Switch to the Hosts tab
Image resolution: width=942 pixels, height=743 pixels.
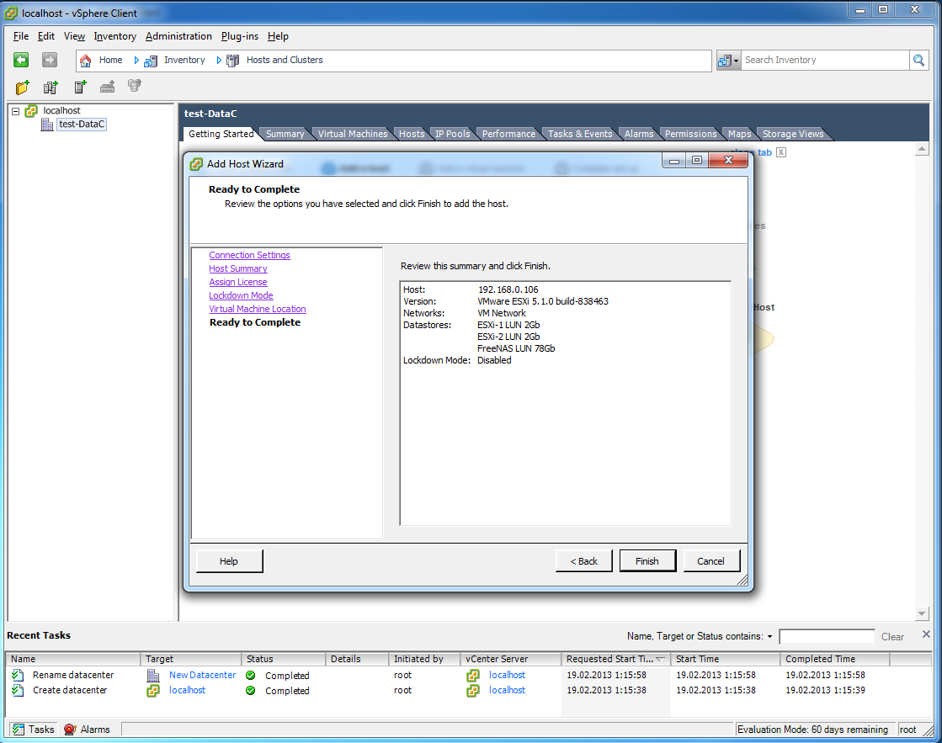412,134
